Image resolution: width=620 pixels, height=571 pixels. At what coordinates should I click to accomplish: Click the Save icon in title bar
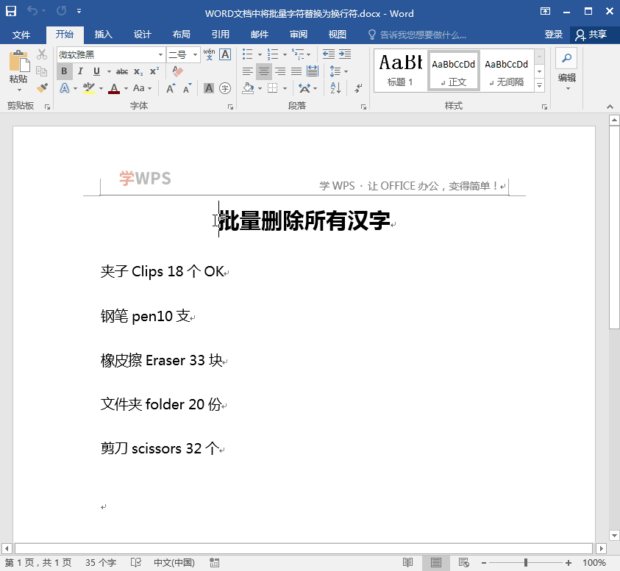pyautogui.click(x=11, y=11)
